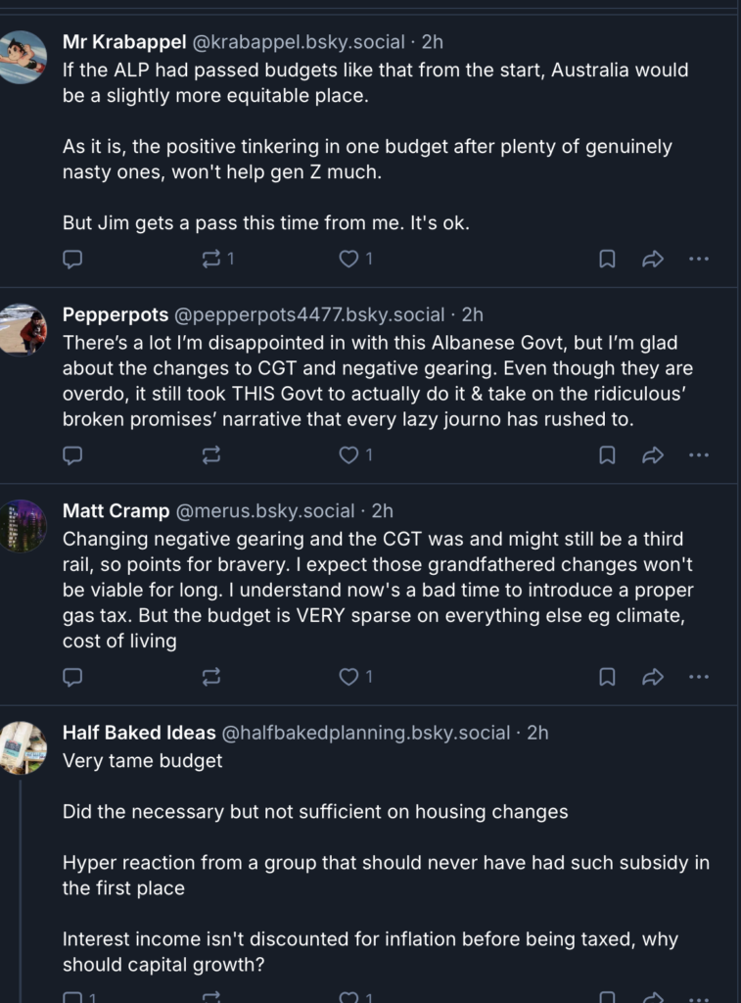Reply to Mr Krabappel's post

(x=72, y=259)
